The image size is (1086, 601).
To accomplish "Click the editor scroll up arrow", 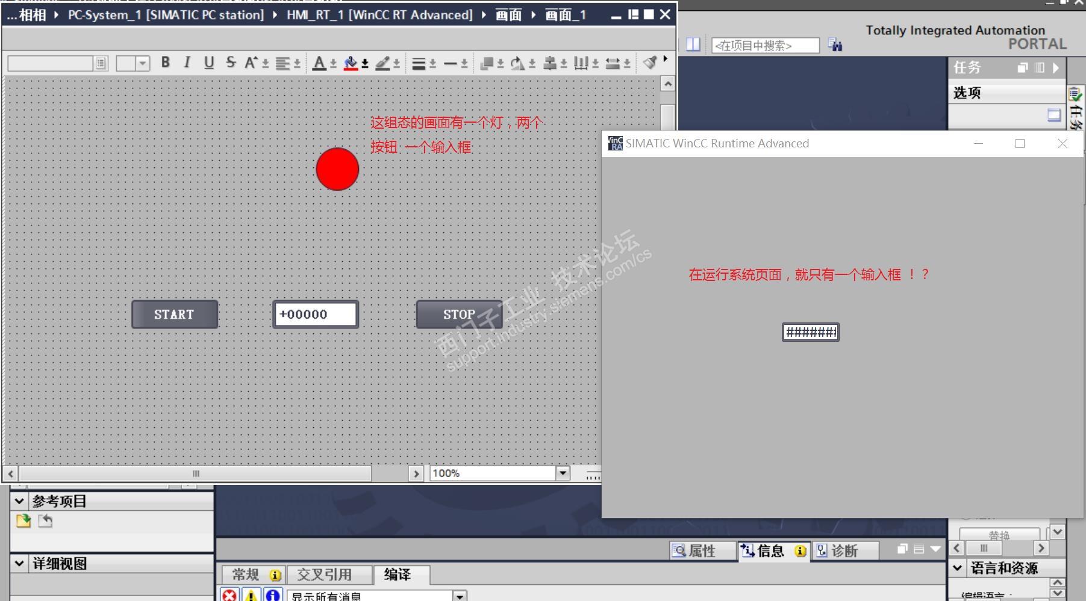I will tap(667, 84).
